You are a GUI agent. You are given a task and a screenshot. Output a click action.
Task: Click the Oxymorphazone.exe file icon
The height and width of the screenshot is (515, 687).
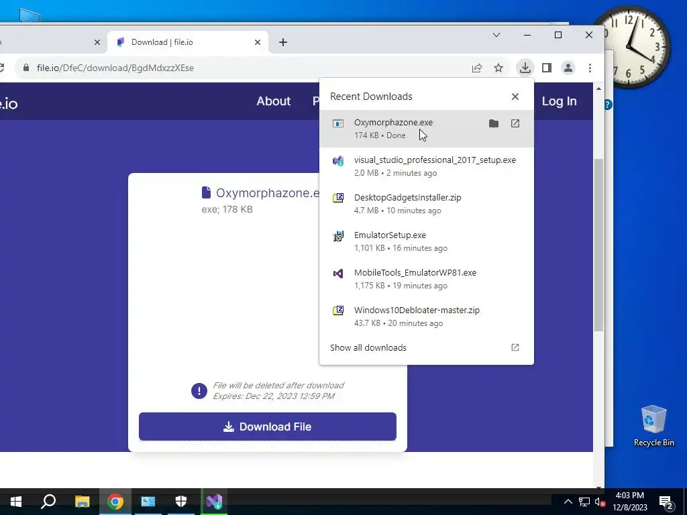(338, 123)
